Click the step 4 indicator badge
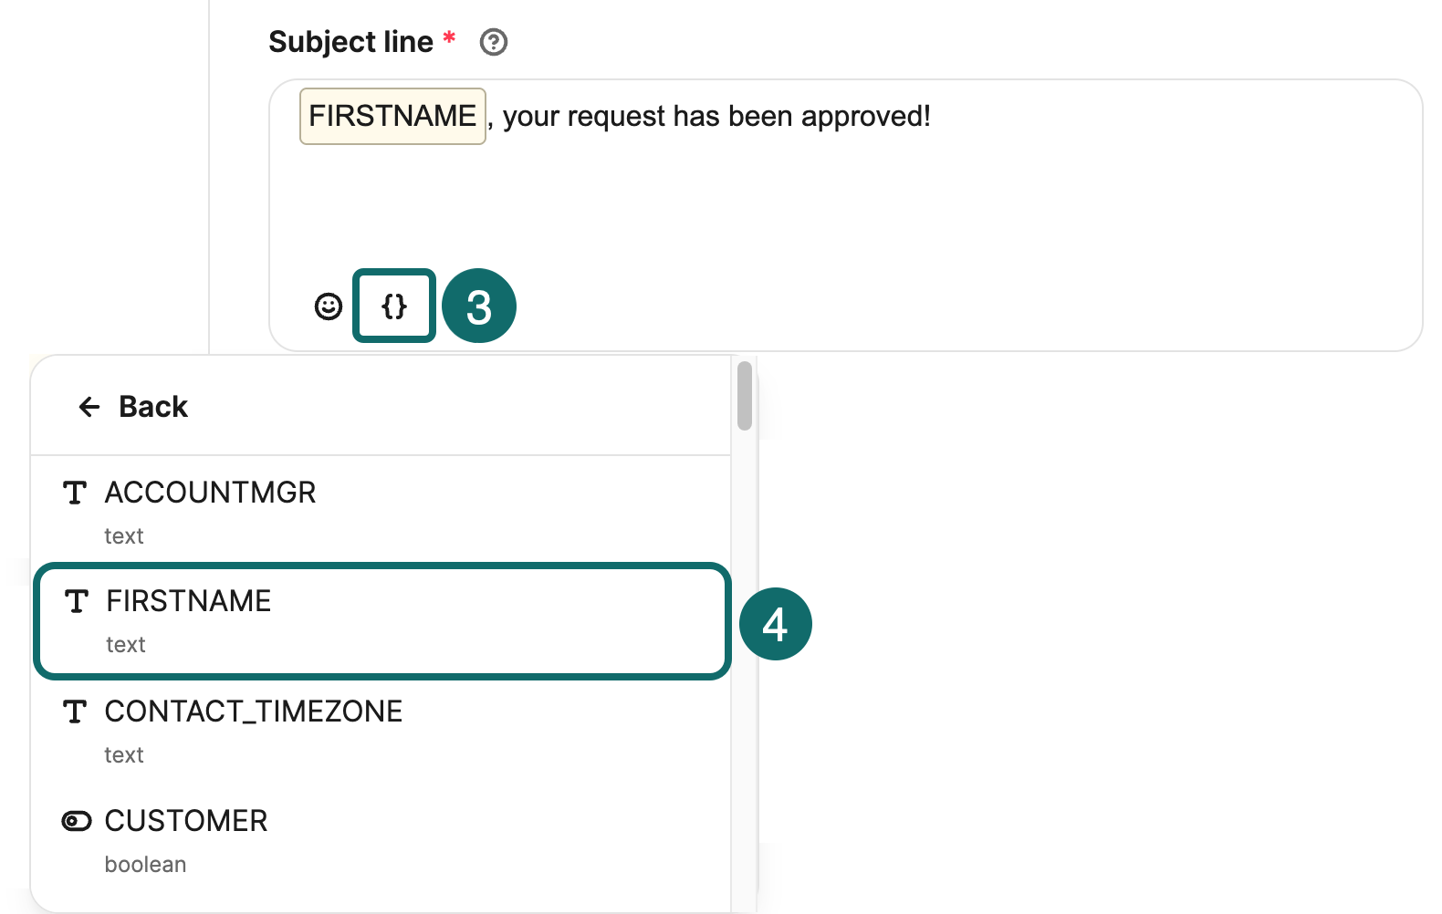1442x914 pixels. click(x=777, y=623)
